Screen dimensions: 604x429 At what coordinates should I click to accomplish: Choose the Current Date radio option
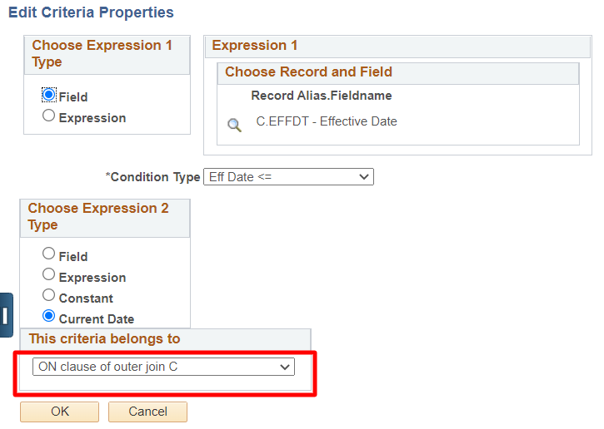coord(48,316)
